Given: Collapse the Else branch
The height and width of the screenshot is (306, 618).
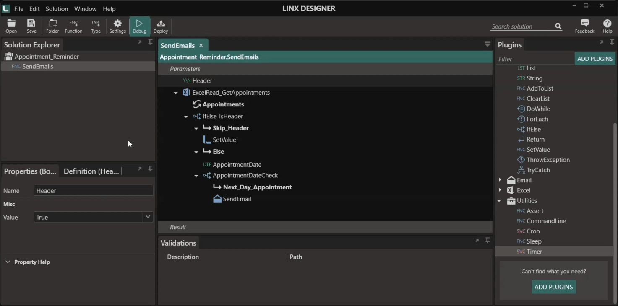Looking at the screenshot, I should (x=196, y=152).
